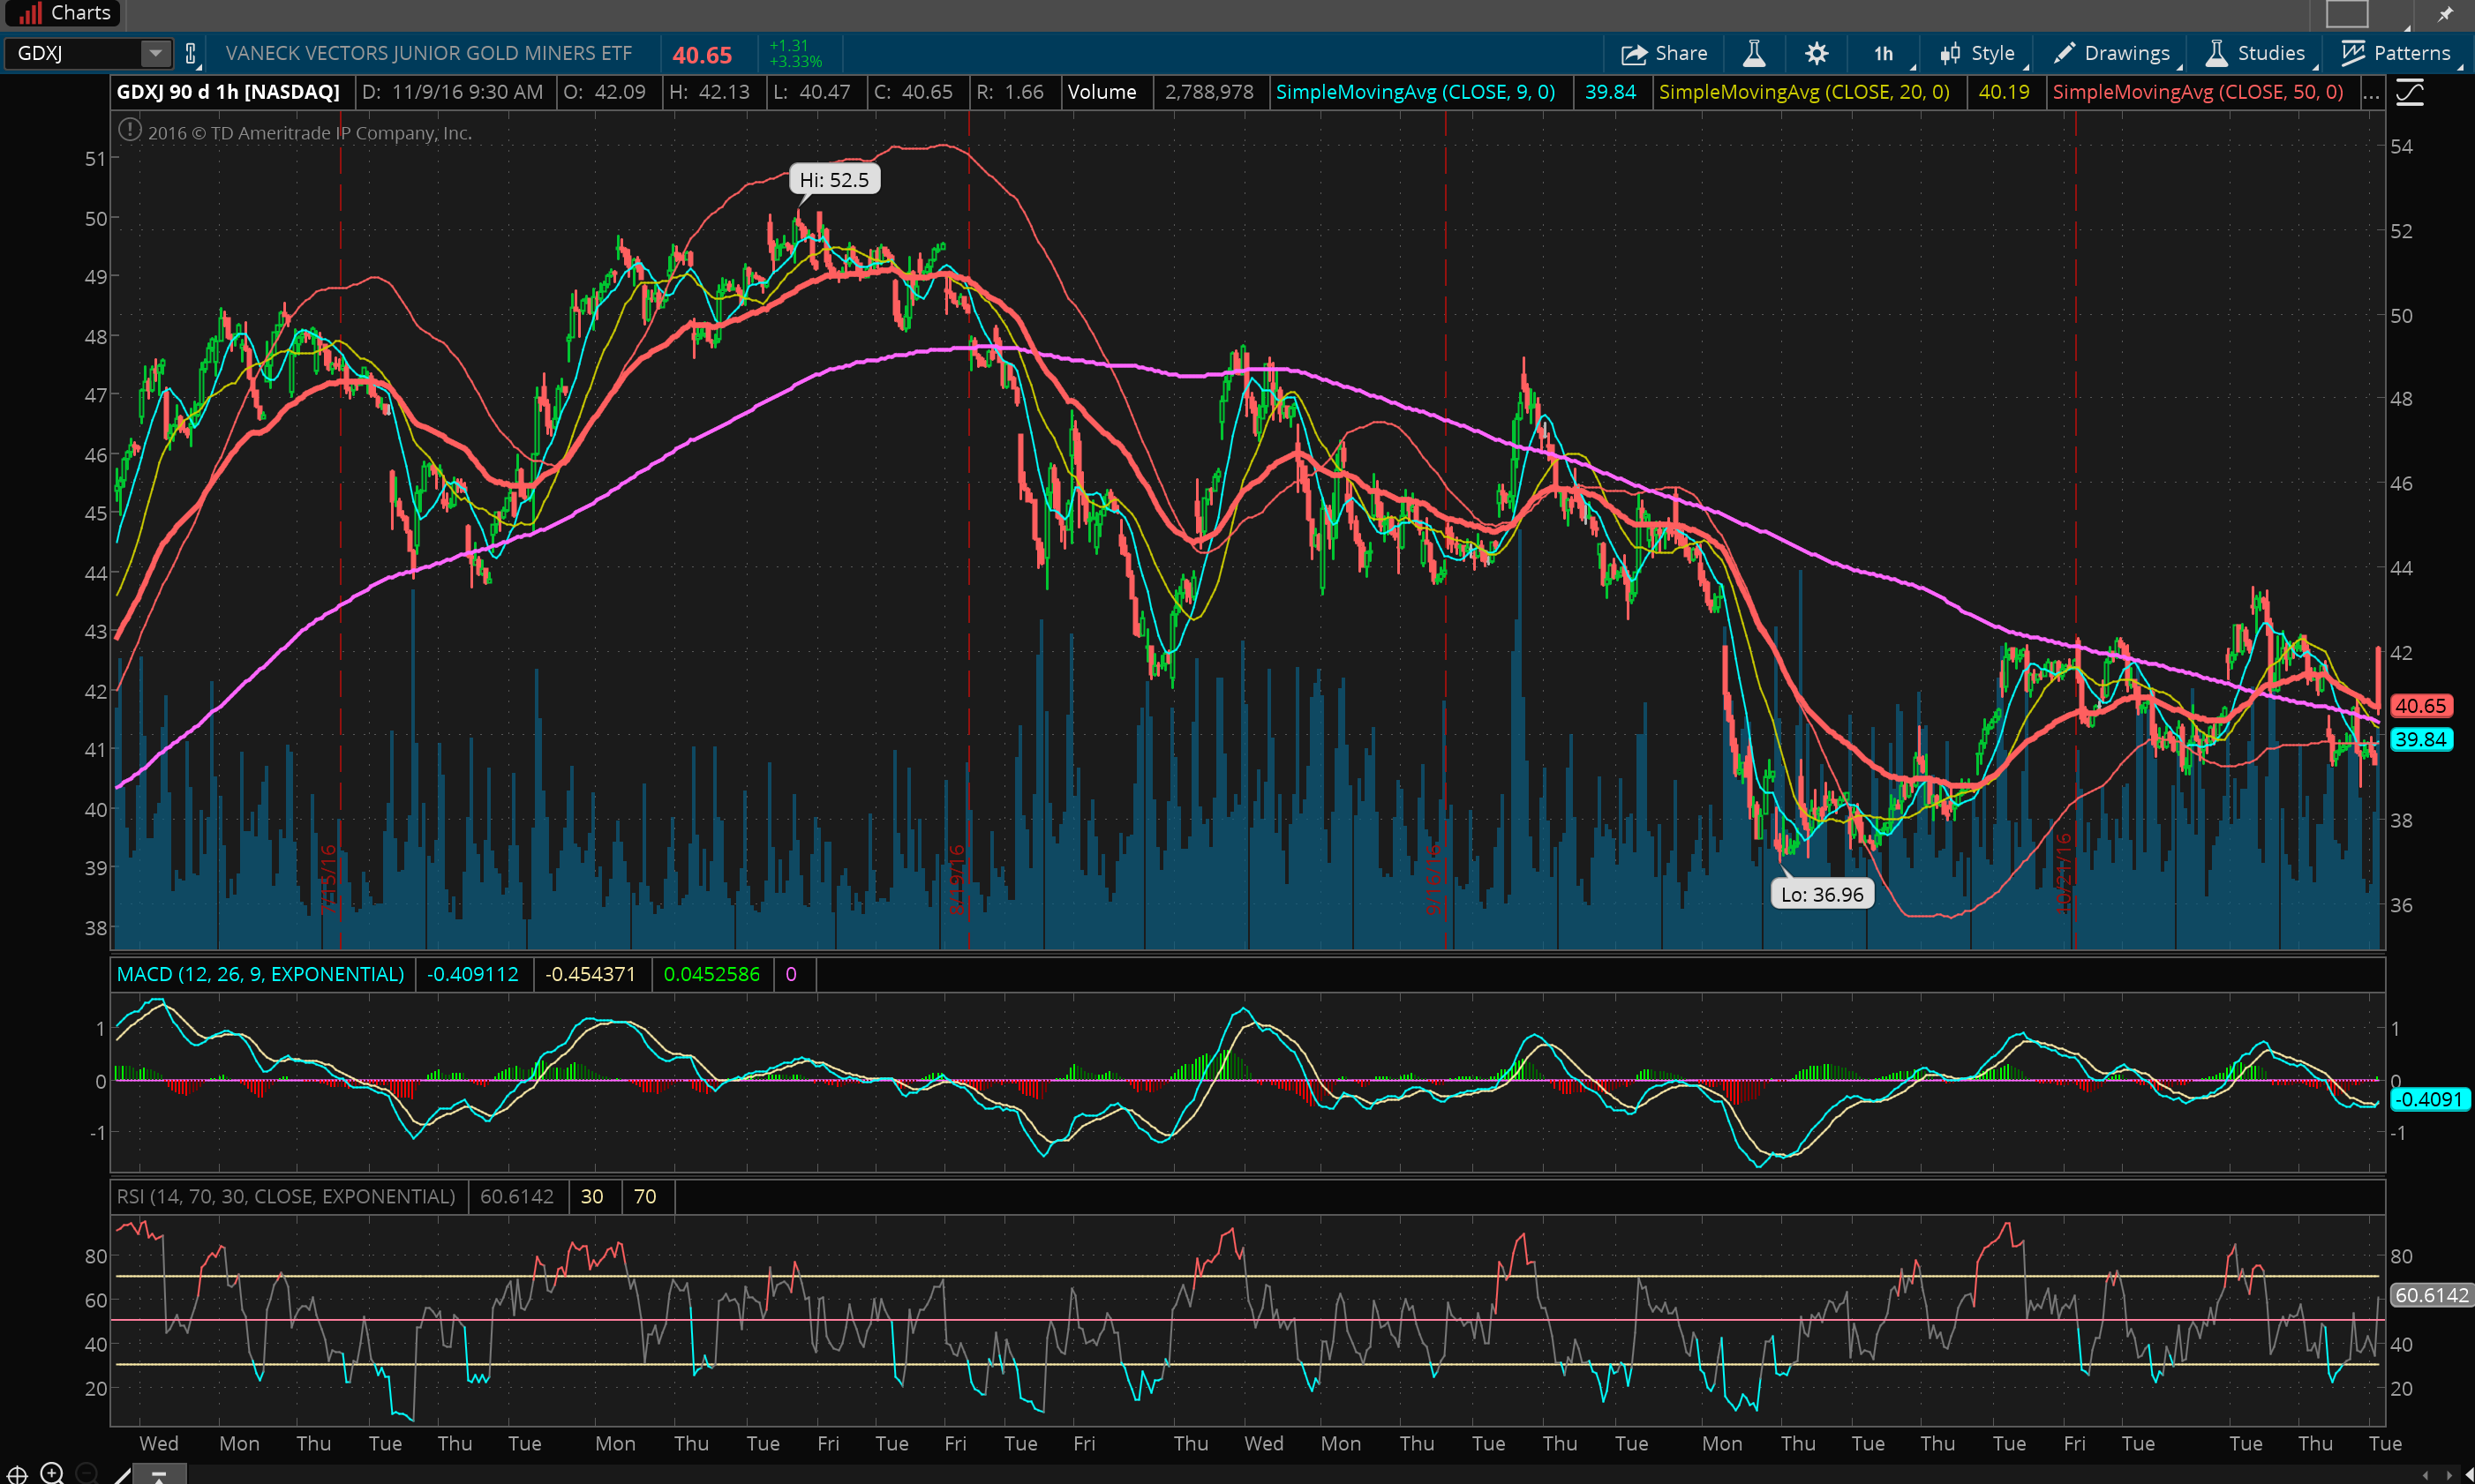
Task: Click the grid layout rectangle icon
Action: [x=2347, y=14]
